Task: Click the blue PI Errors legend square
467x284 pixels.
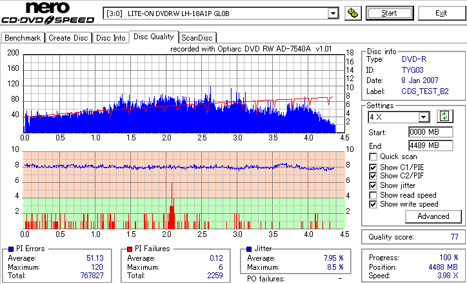Action: 11,249
